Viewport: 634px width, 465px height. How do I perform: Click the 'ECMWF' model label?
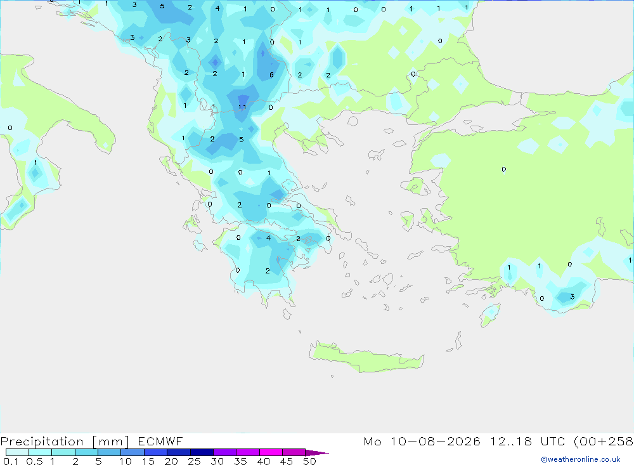160,441
